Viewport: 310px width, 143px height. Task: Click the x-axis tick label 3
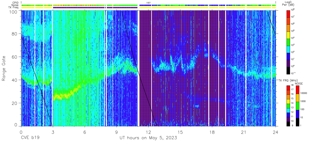[53, 132]
